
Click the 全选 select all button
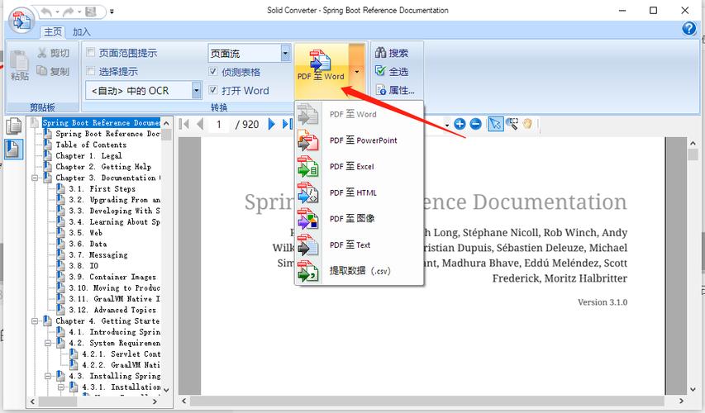pos(392,71)
